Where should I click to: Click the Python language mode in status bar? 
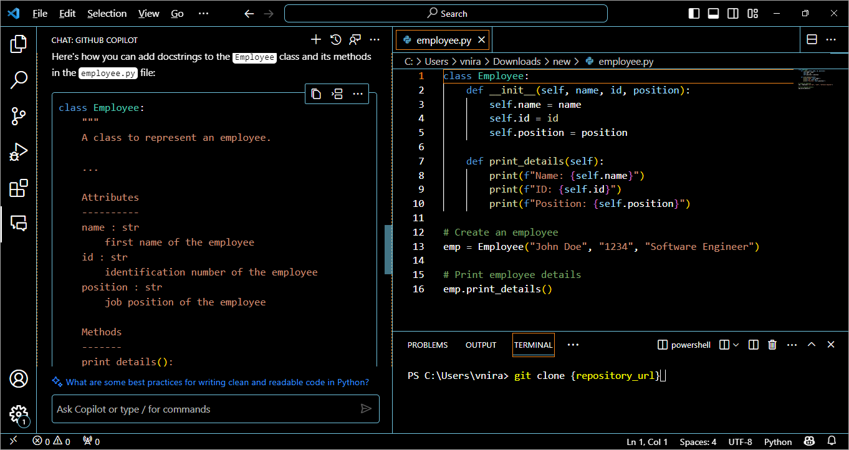pos(777,442)
